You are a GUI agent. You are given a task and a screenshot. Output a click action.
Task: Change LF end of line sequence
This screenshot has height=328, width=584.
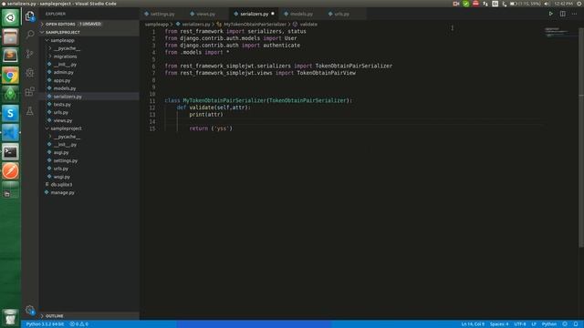click(x=534, y=324)
